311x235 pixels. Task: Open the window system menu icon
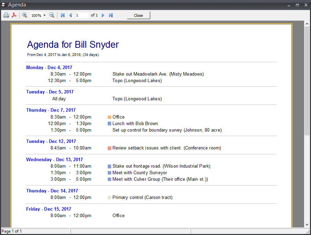coord(4,5)
